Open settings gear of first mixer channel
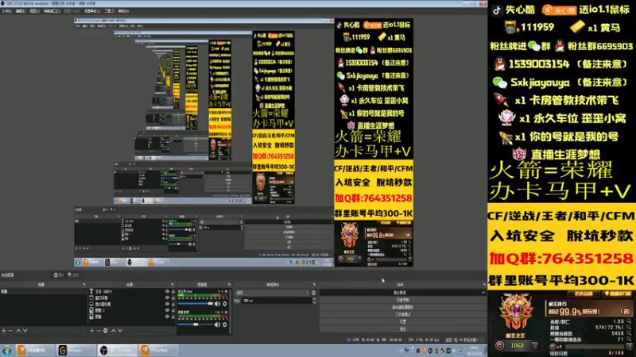 tap(225, 304)
